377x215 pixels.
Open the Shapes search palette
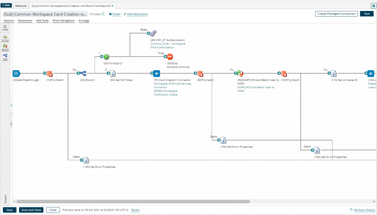pos(5,28)
